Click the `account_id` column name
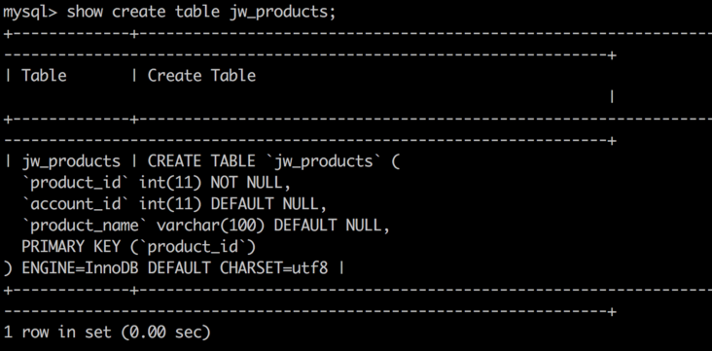Viewport: 712px width, 351px height. click(x=75, y=204)
